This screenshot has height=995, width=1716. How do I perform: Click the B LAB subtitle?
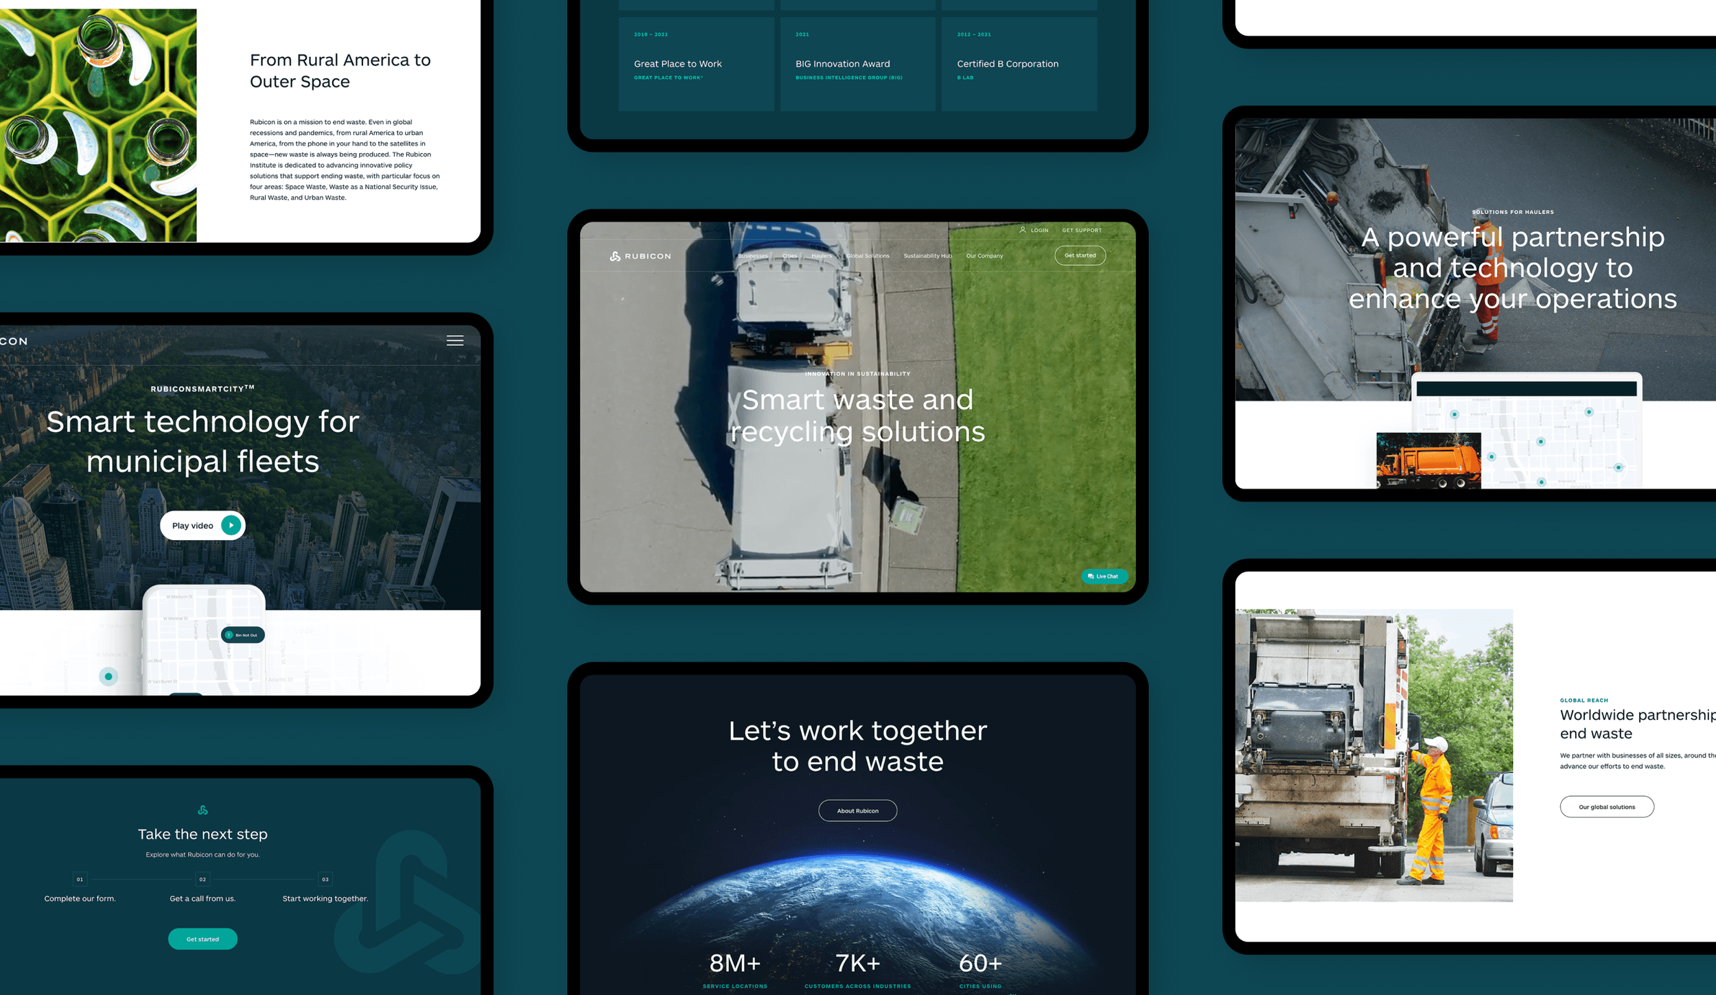(965, 78)
